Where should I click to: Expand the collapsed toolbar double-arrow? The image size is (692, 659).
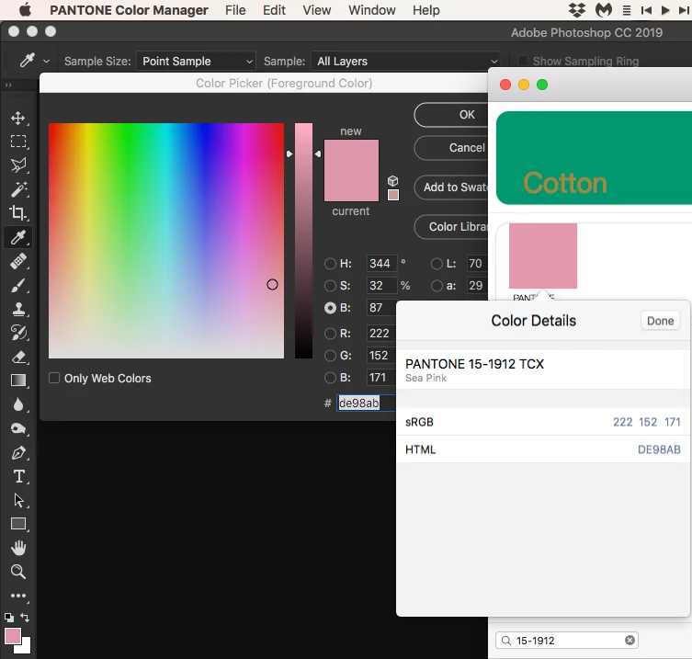coord(8,85)
